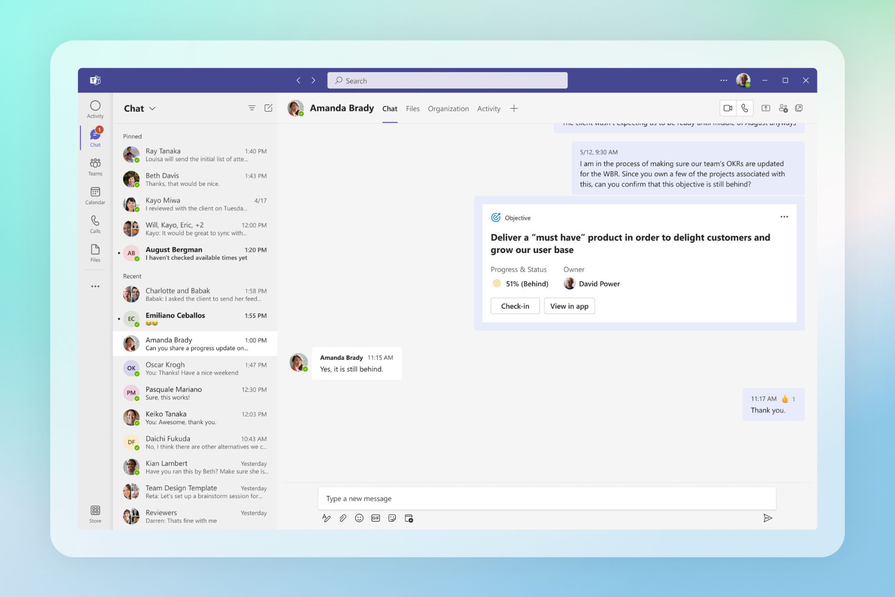This screenshot has height=597, width=895.
Task: Click the Check-in button
Action: [x=515, y=306]
